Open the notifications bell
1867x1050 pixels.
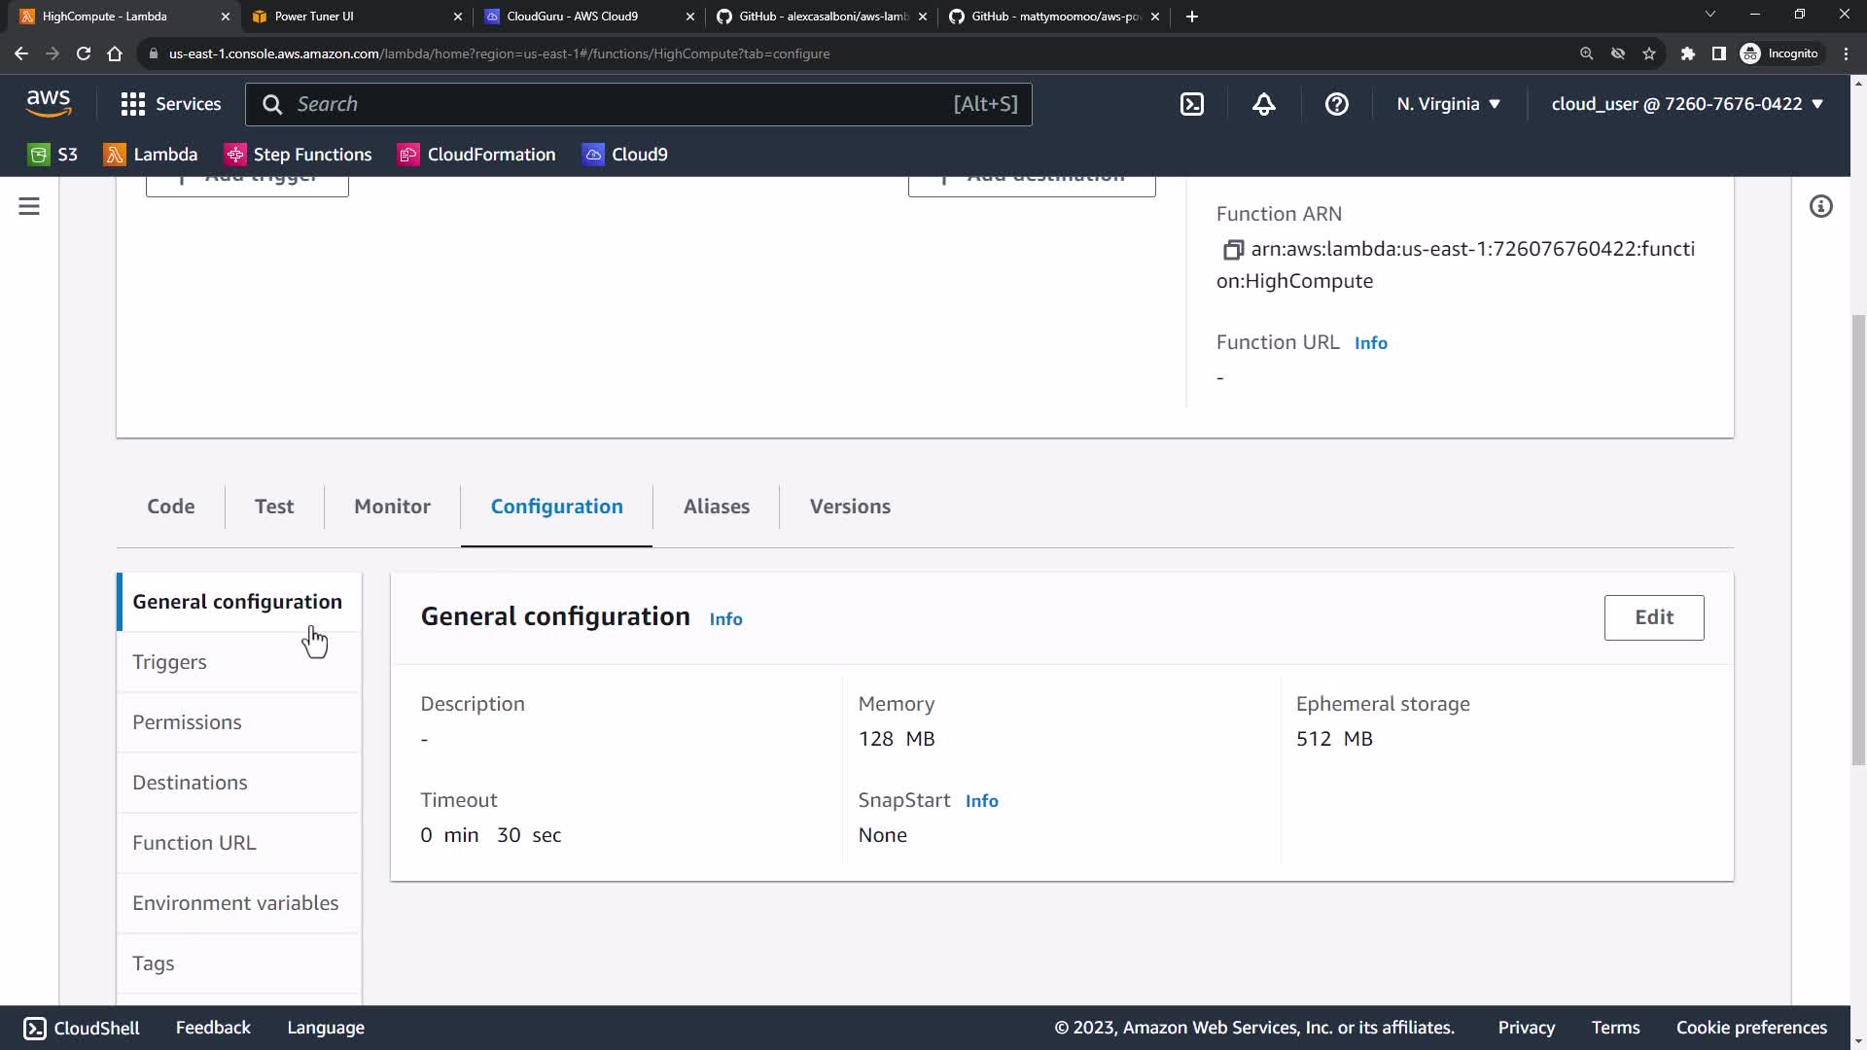click(x=1263, y=104)
